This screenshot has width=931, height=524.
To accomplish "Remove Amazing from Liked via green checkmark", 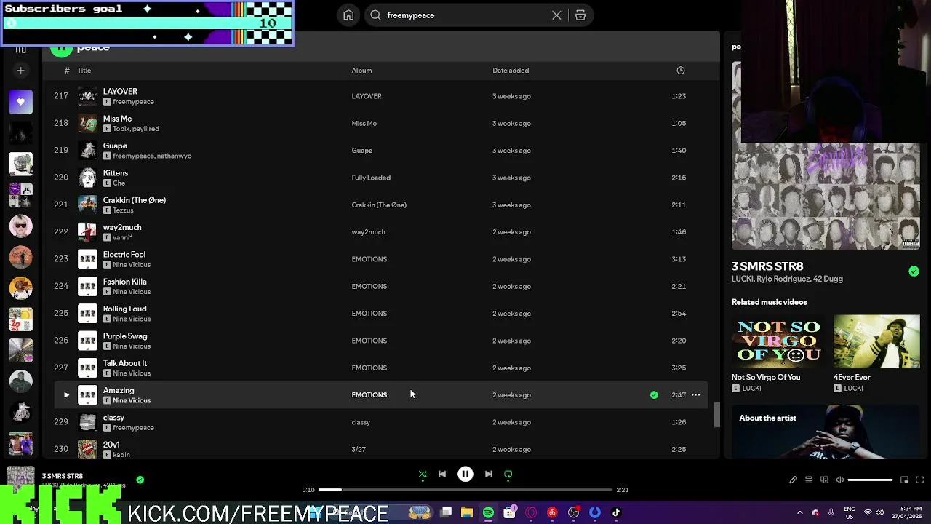I will click(x=654, y=395).
